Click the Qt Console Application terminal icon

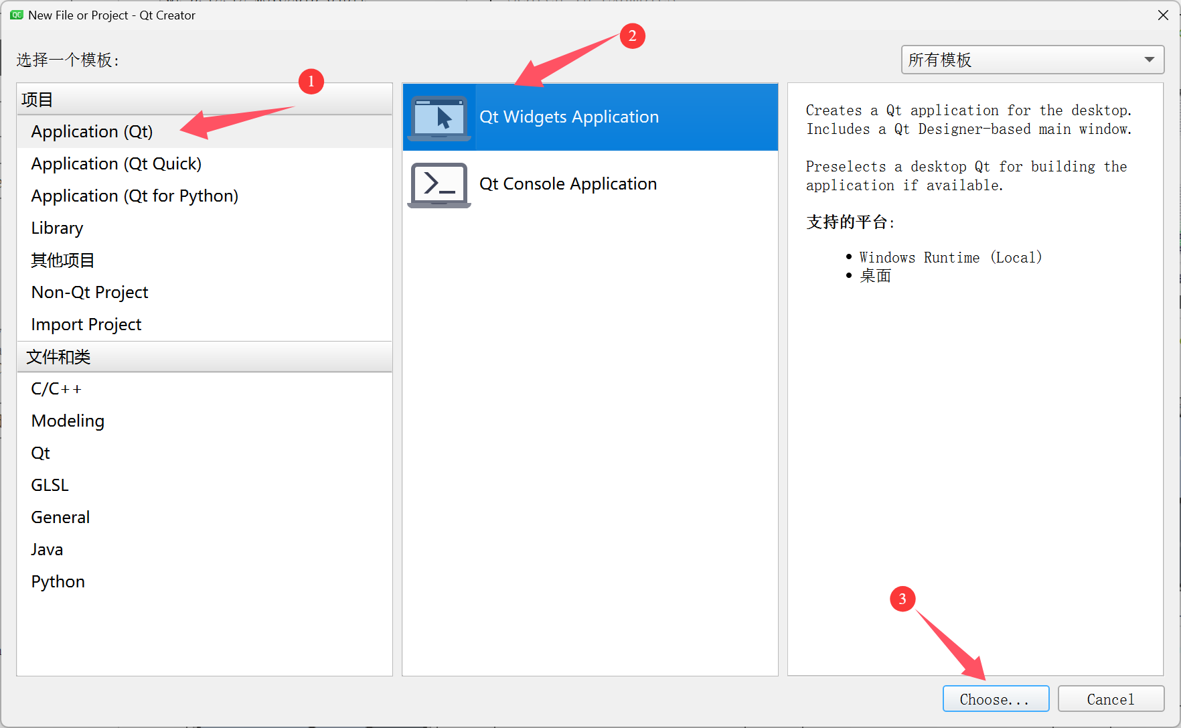click(x=439, y=185)
